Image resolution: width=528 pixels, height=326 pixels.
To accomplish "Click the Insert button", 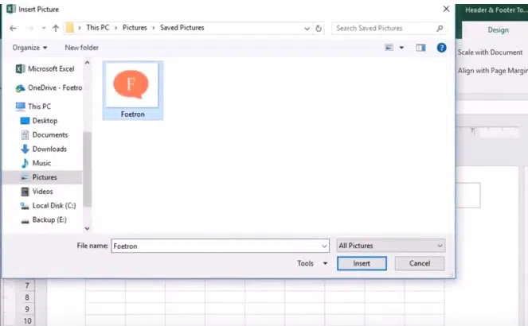I will (x=362, y=263).
